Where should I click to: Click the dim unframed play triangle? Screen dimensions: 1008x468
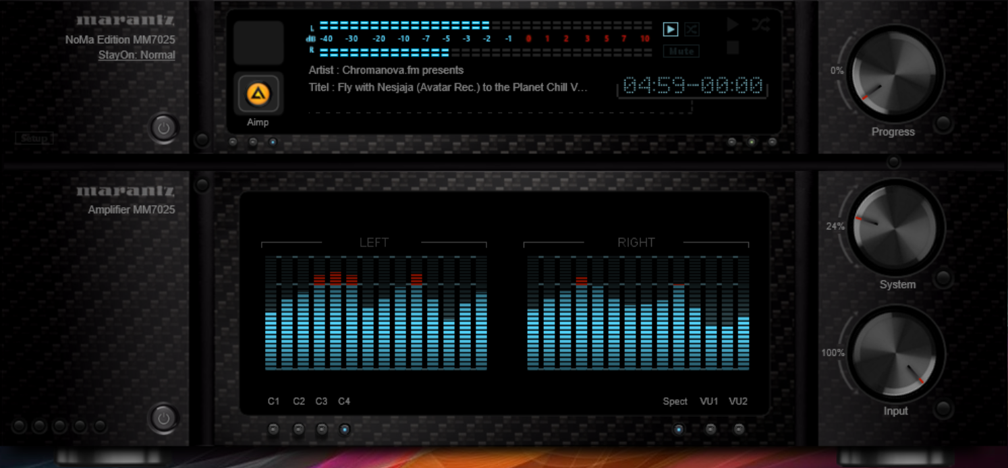pyautogui.click(x=733, y=25)
